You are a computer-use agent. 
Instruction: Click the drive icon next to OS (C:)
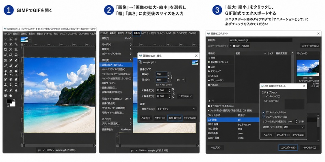point(209,76)
